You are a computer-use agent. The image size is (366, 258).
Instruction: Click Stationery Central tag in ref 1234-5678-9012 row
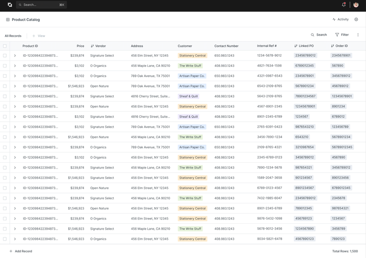(x=192, y=56)
